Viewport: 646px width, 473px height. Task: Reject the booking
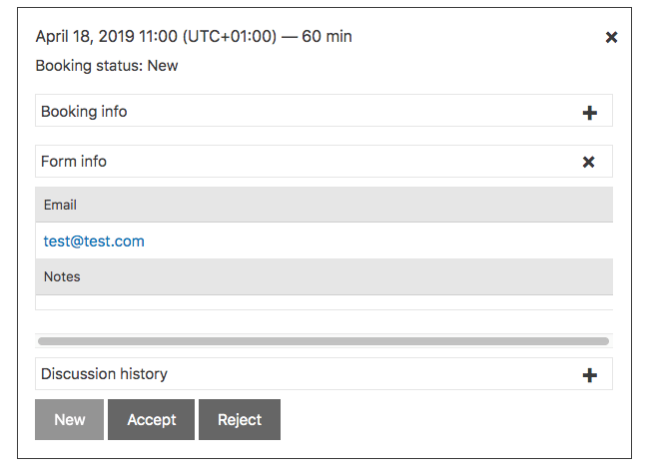click(240, 420)
